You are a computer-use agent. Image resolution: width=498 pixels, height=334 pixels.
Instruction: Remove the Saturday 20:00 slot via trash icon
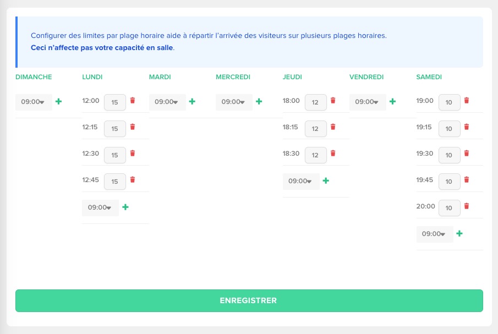pyautogui.click(x=467, y=206)
